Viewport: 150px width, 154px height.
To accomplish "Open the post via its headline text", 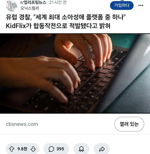I will click(66, 22).
